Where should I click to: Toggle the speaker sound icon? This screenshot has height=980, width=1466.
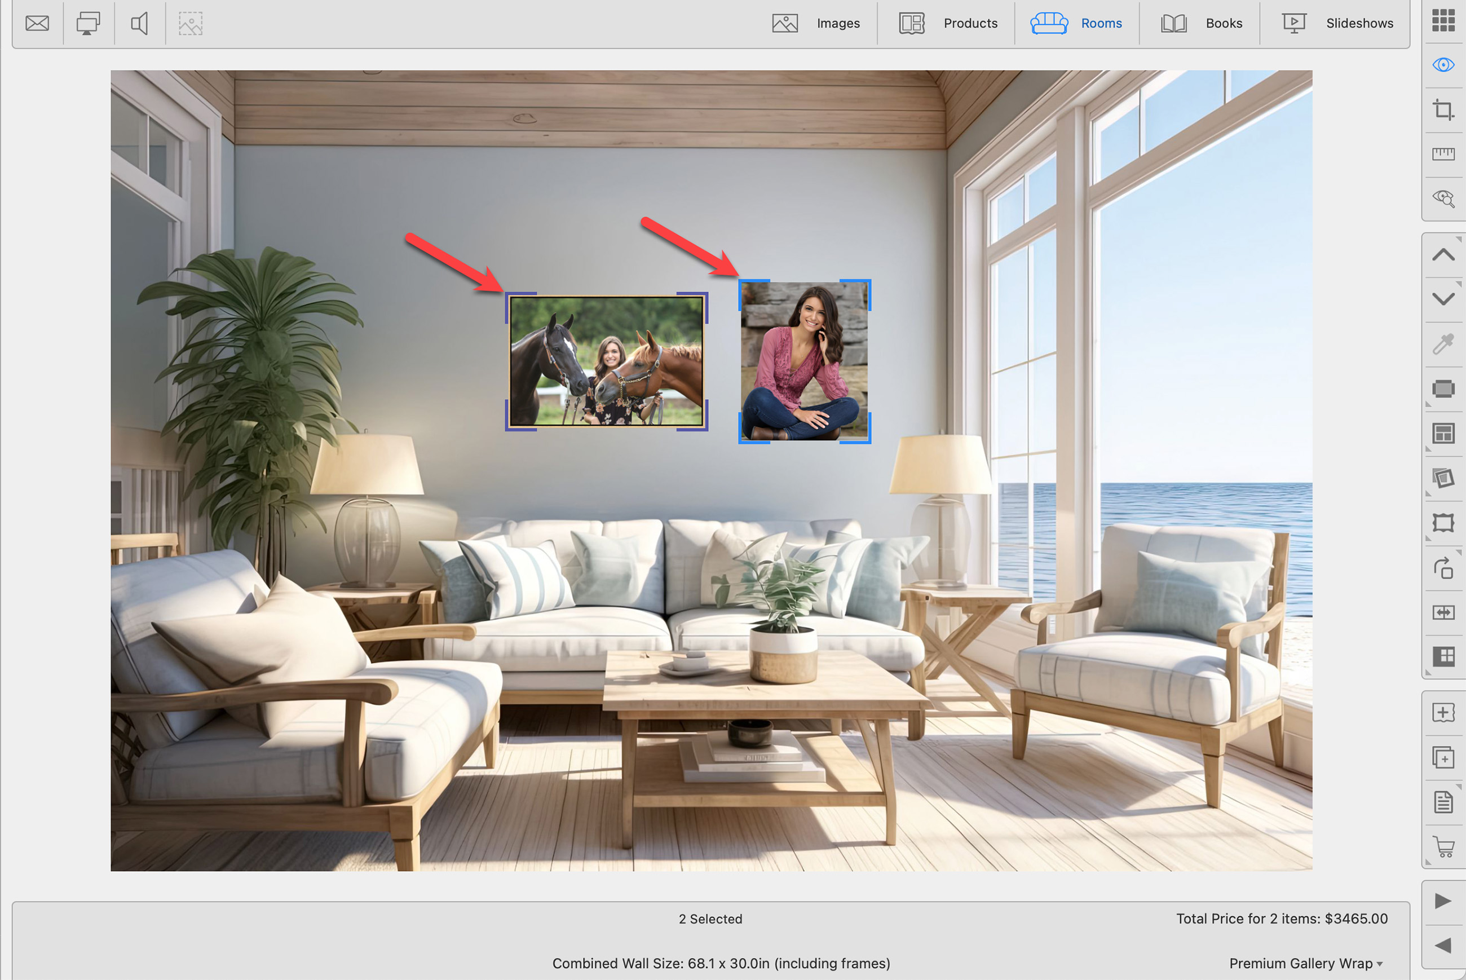139,24
